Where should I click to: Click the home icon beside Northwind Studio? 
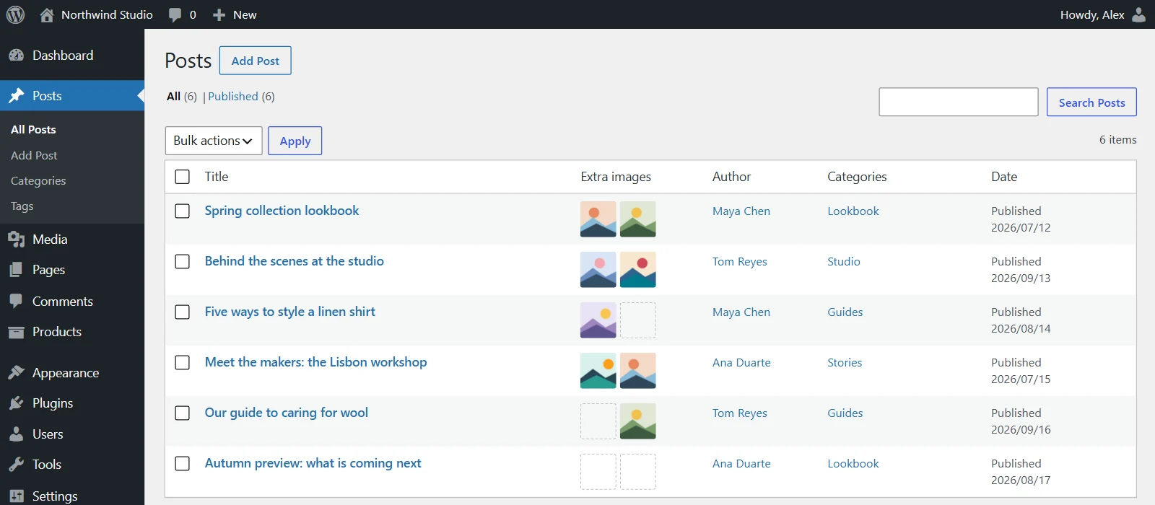tap(47, 14)
